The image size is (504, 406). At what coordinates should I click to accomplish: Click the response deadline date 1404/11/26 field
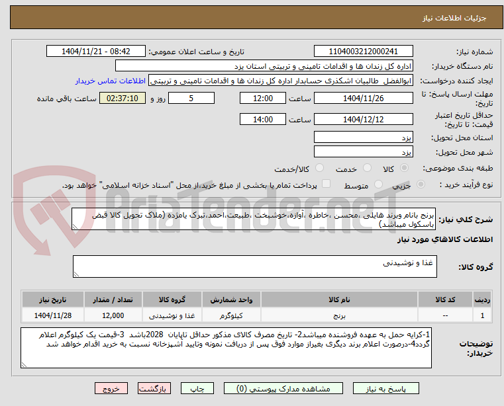coord(363,99)
